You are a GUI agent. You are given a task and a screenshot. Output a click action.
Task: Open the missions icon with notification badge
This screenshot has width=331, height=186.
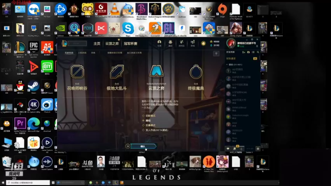pyautogui.click(x=235, y=148)
